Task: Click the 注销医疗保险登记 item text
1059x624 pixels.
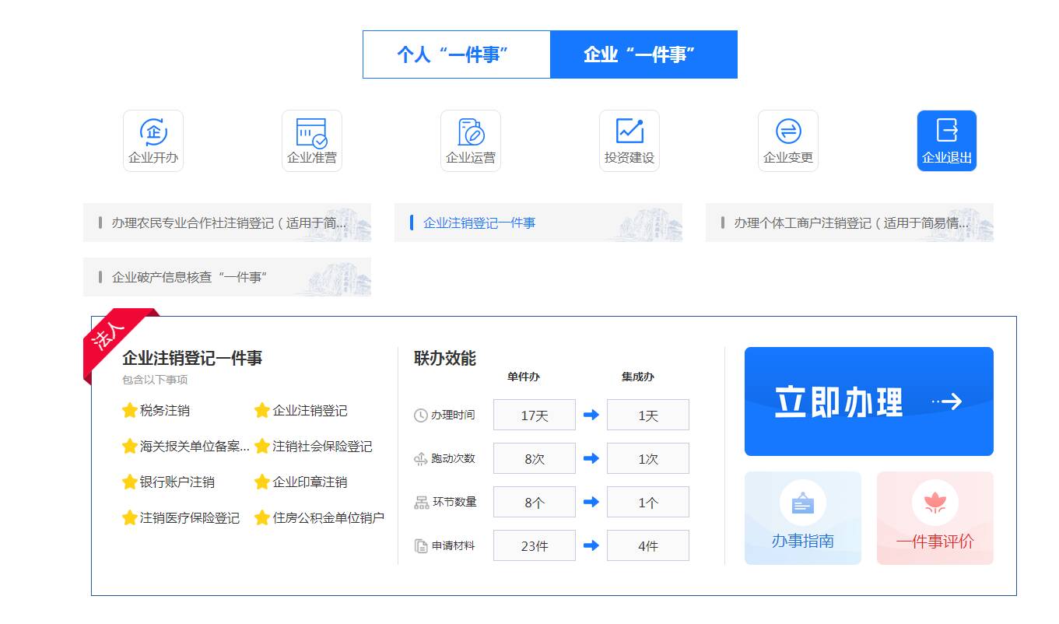Action: 190,517
